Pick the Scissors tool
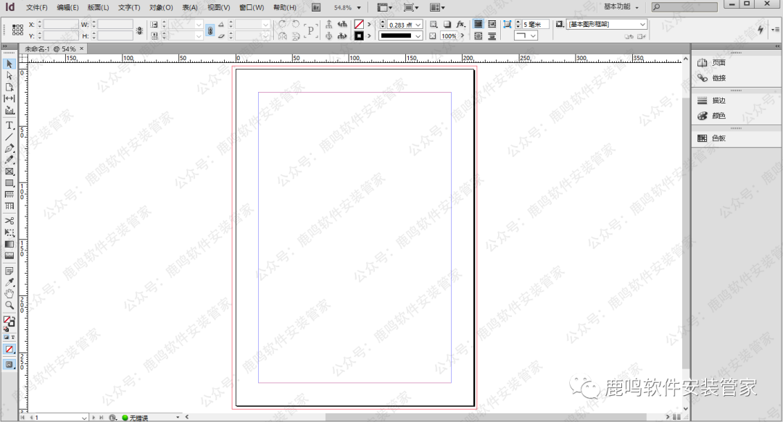Viewport: 783px width, 422px height. coord(9,220)
